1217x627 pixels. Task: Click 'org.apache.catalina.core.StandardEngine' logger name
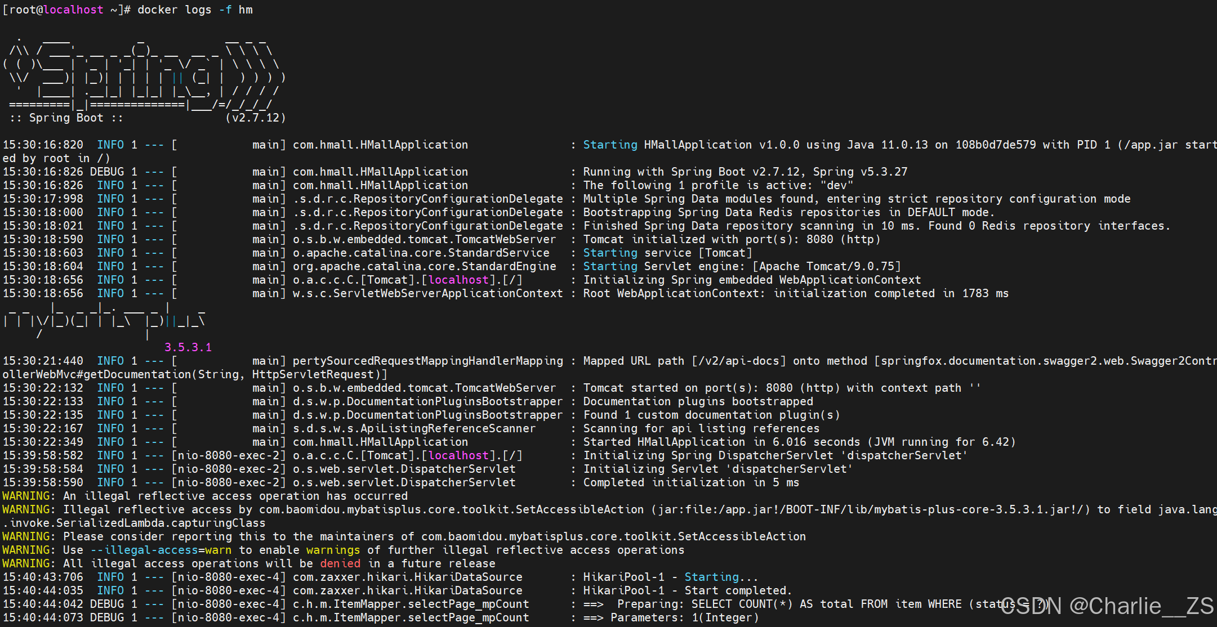coord(425,266)
